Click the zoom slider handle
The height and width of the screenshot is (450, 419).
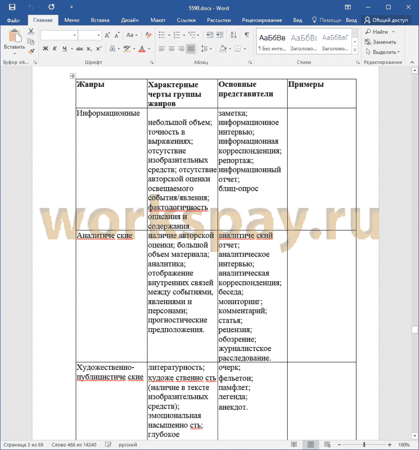click(x=364, y=445)
